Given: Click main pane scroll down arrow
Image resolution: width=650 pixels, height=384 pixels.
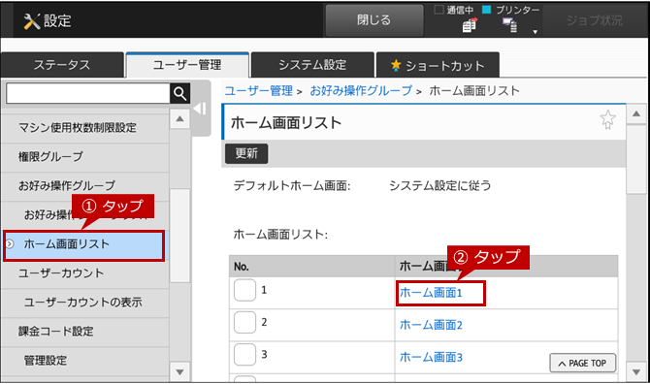Looking at the screenshot, I should pos(636,372).
